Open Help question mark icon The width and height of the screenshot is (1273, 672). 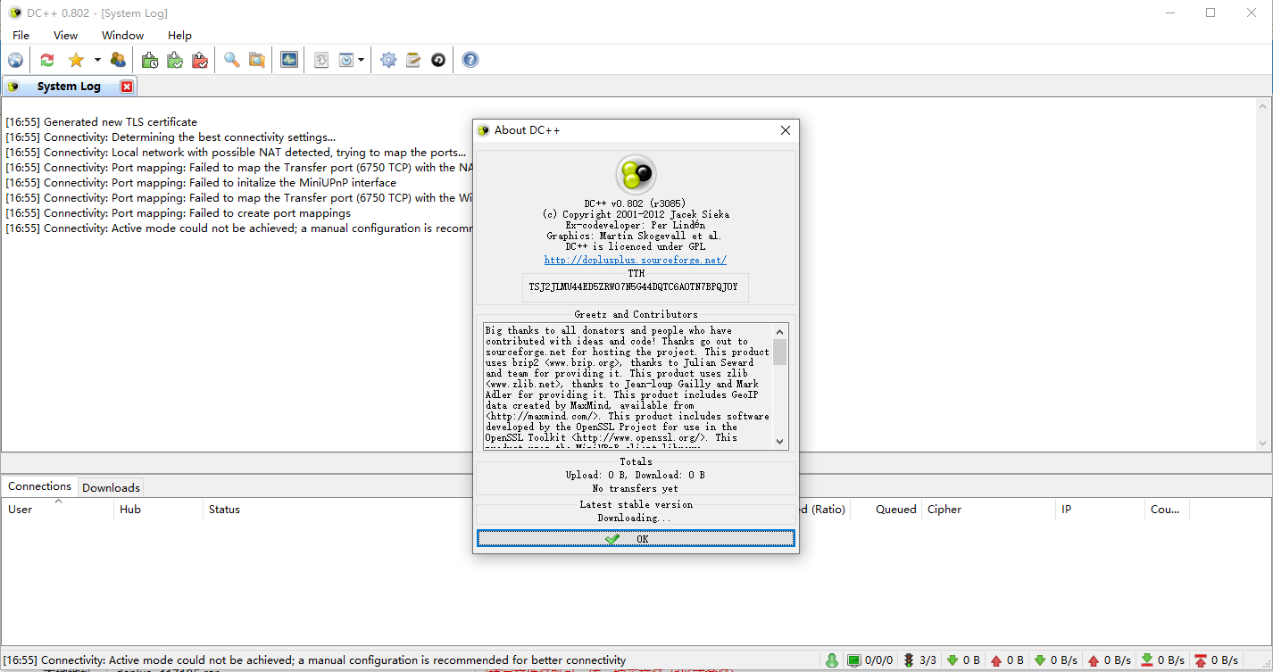tap(470, 60)
